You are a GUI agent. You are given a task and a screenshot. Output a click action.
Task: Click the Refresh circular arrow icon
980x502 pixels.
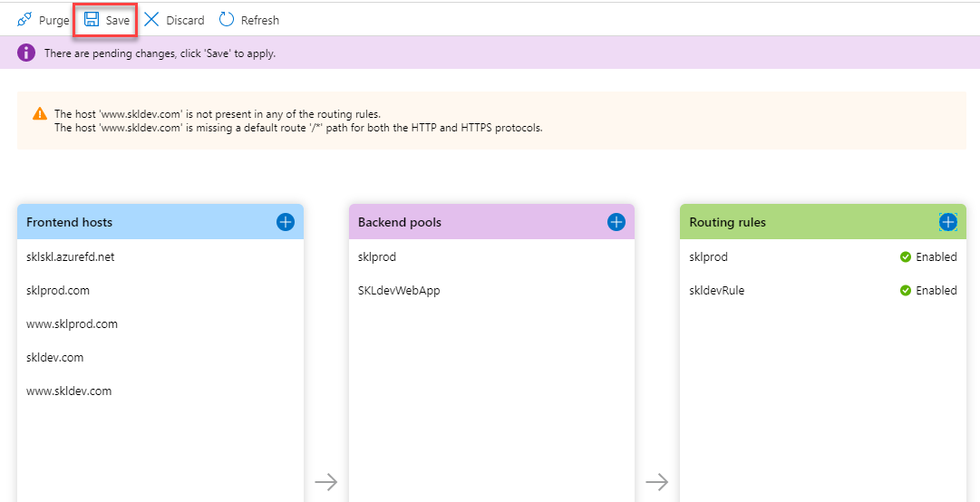coord(227,20)
